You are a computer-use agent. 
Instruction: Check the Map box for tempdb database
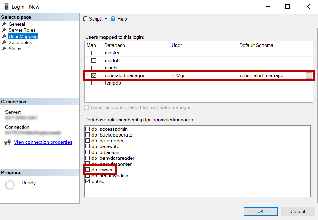pyautogui.click(x=94, y=83)
